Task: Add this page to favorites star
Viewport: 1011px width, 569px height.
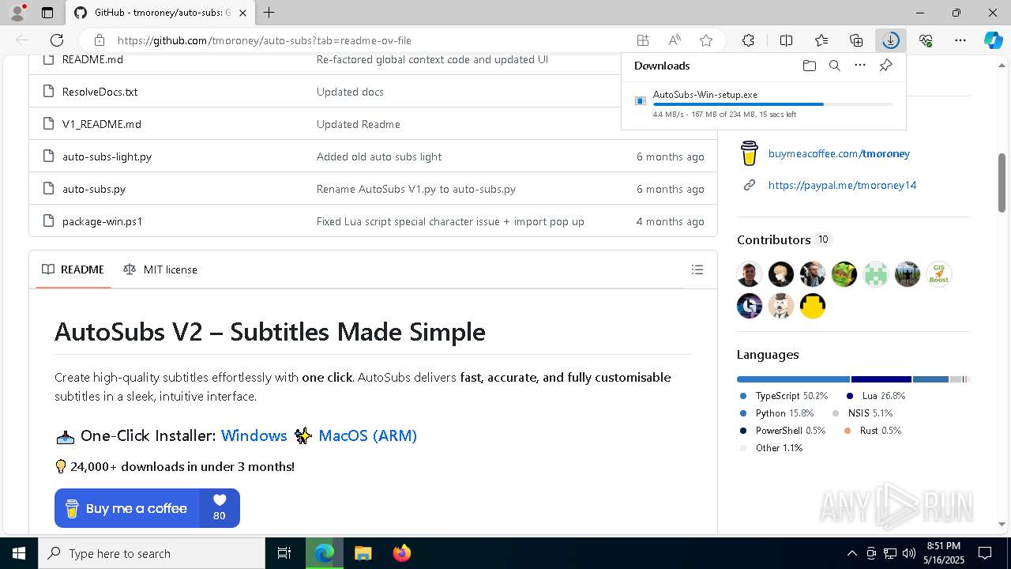Action: tap(706, 40)
